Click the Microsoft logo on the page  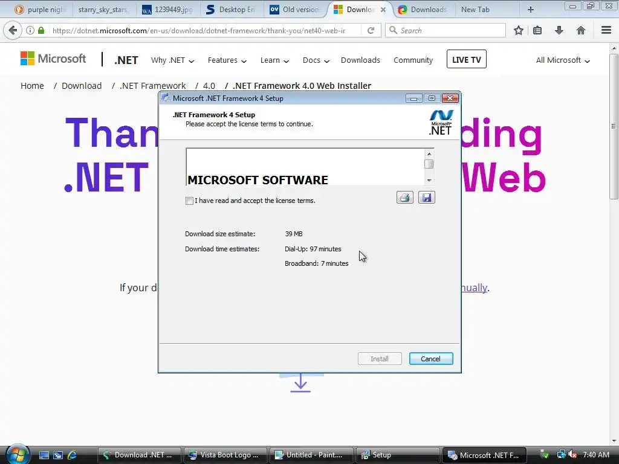click(53, 59)
